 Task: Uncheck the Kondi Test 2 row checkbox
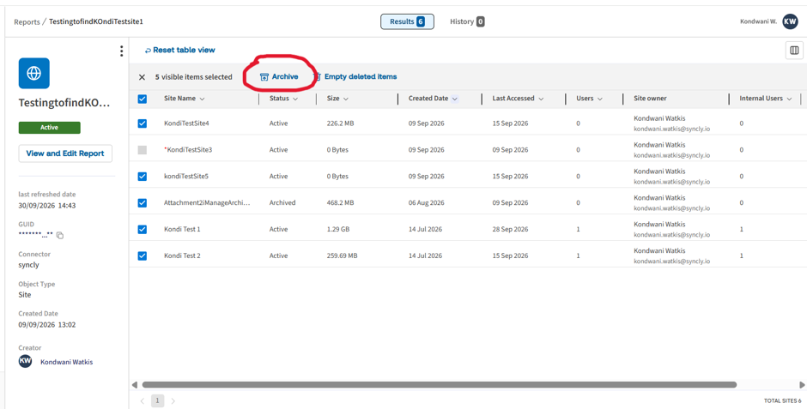[x=143, y=256]
